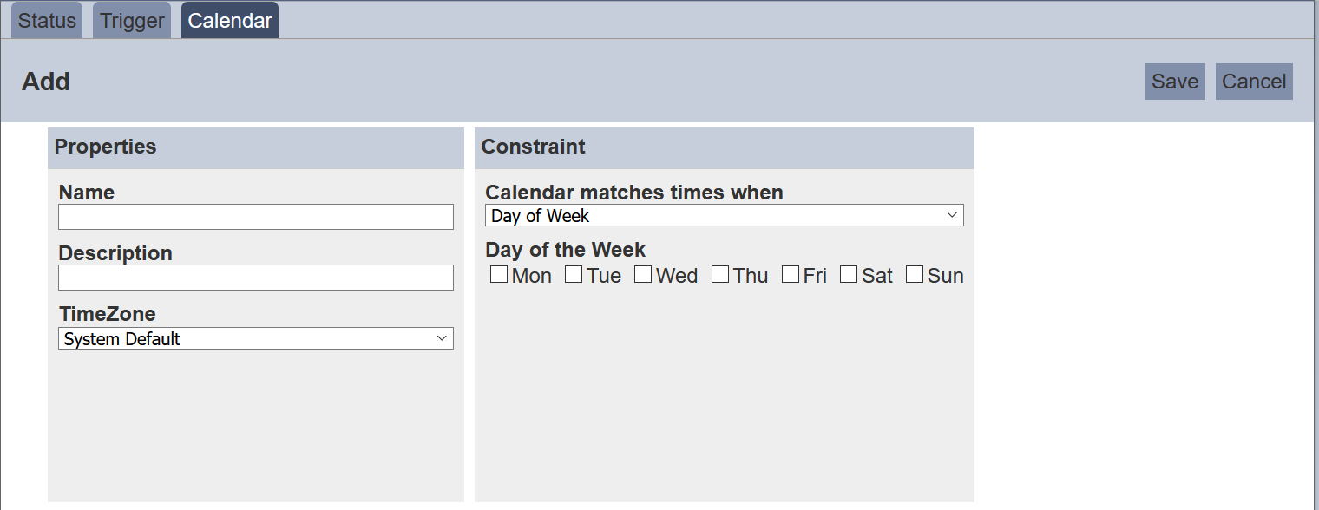
Task: Enable the Sat checkbox
Action: tap(849, 275)
